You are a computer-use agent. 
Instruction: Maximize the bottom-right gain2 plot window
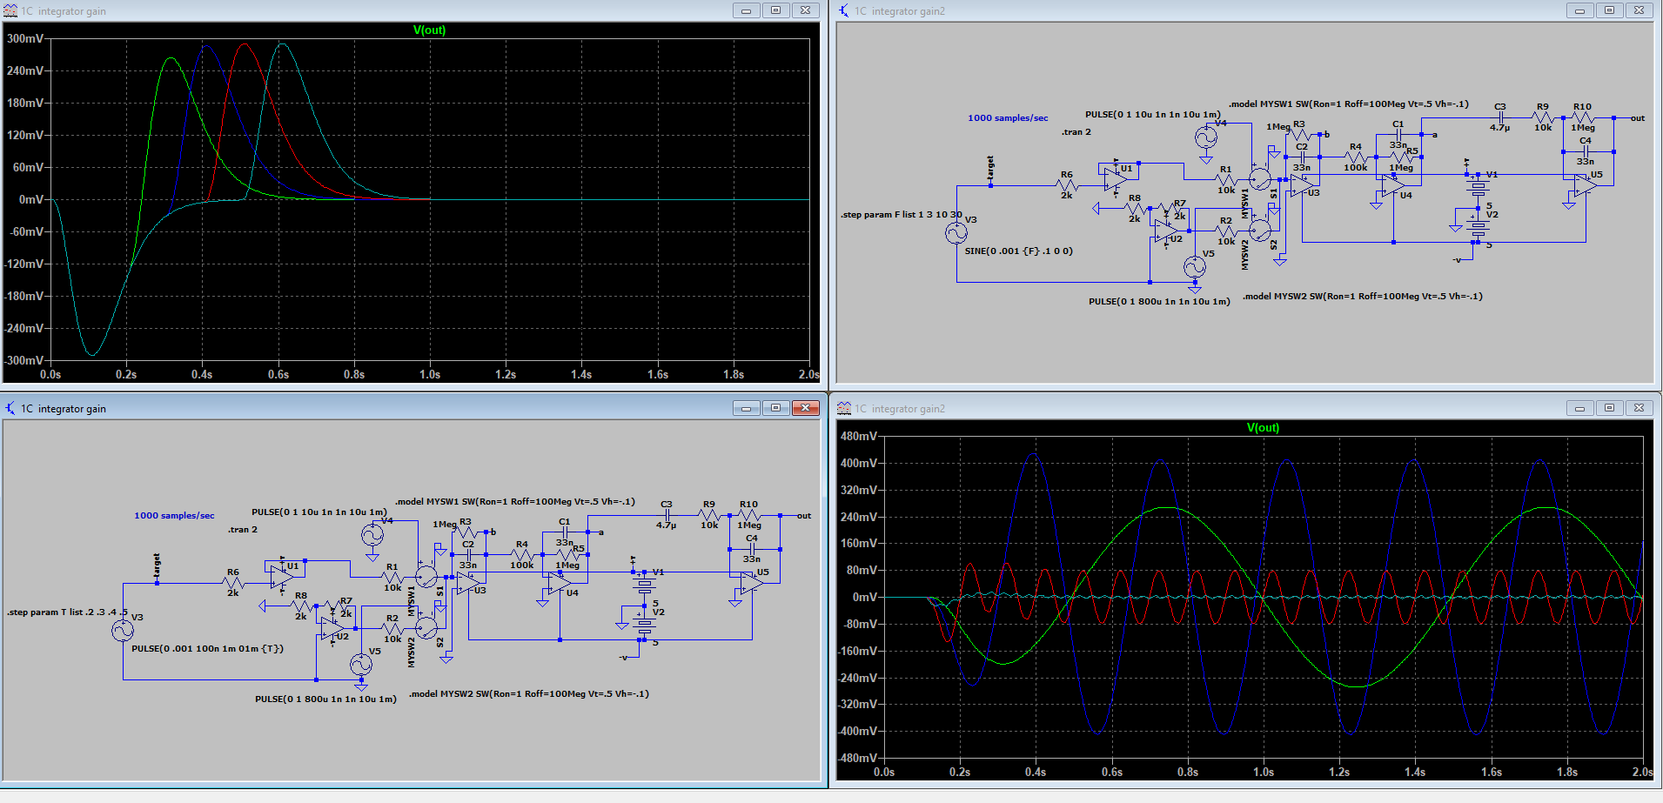(x=1609, y=408)
